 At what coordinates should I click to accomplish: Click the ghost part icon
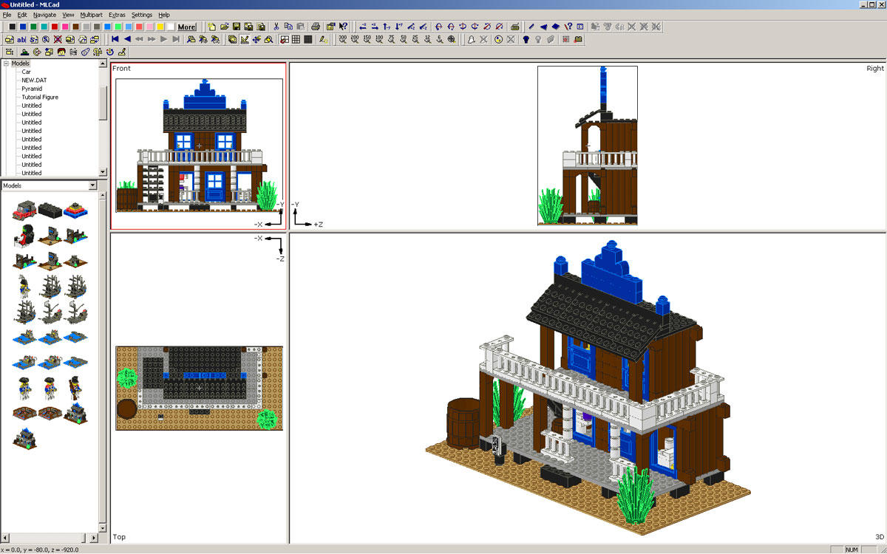coord(471,39)
